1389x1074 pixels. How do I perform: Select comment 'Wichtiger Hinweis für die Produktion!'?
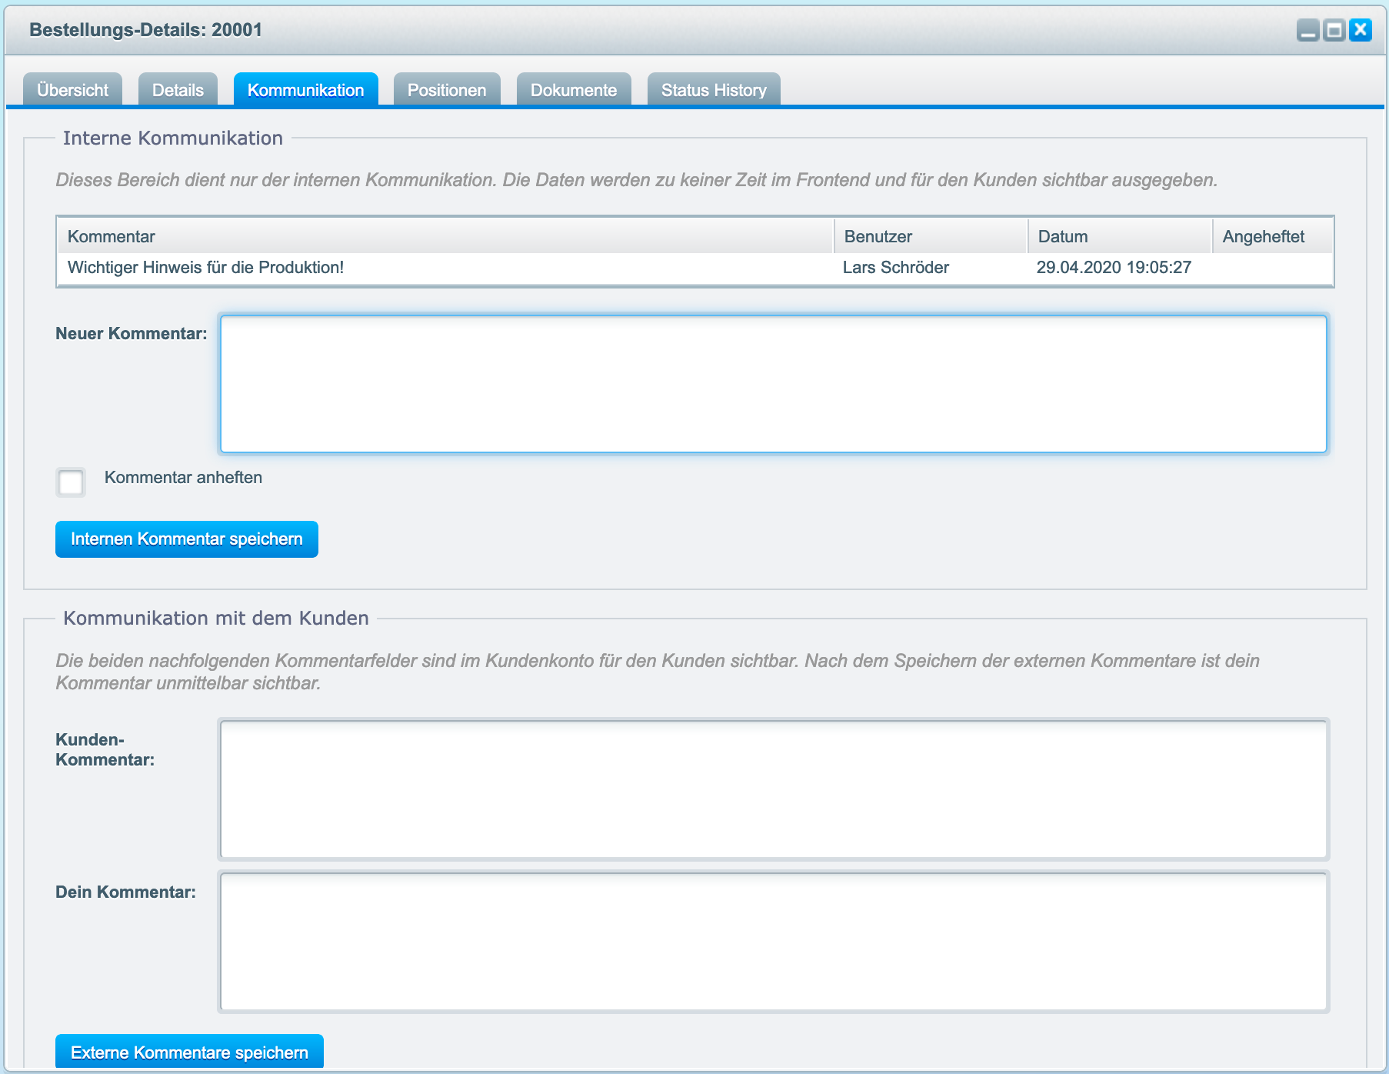tap(205, 268)
